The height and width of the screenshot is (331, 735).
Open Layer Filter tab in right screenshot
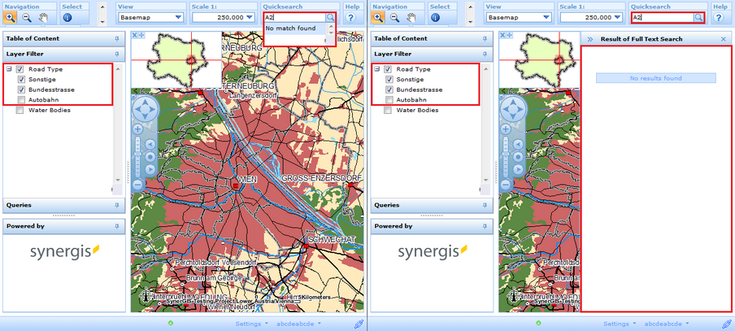coord(433,54)
